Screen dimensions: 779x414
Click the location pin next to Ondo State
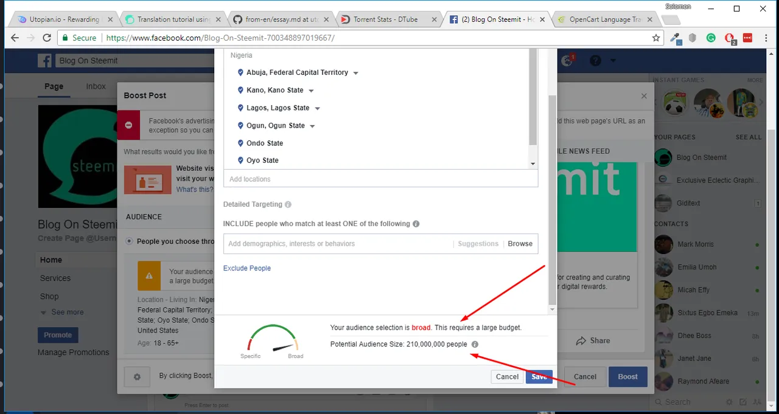pyautogui.click(x=241, y=143)
